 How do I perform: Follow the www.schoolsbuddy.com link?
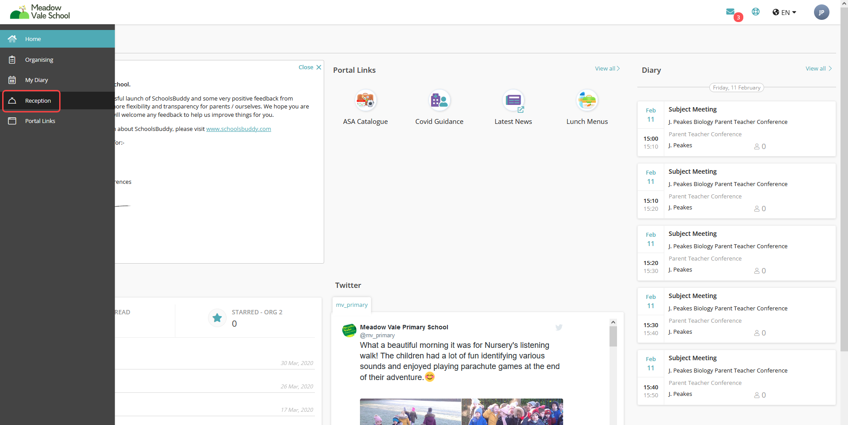[238, 129]
